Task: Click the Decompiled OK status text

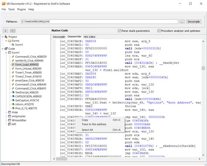Action: point(10,164)
